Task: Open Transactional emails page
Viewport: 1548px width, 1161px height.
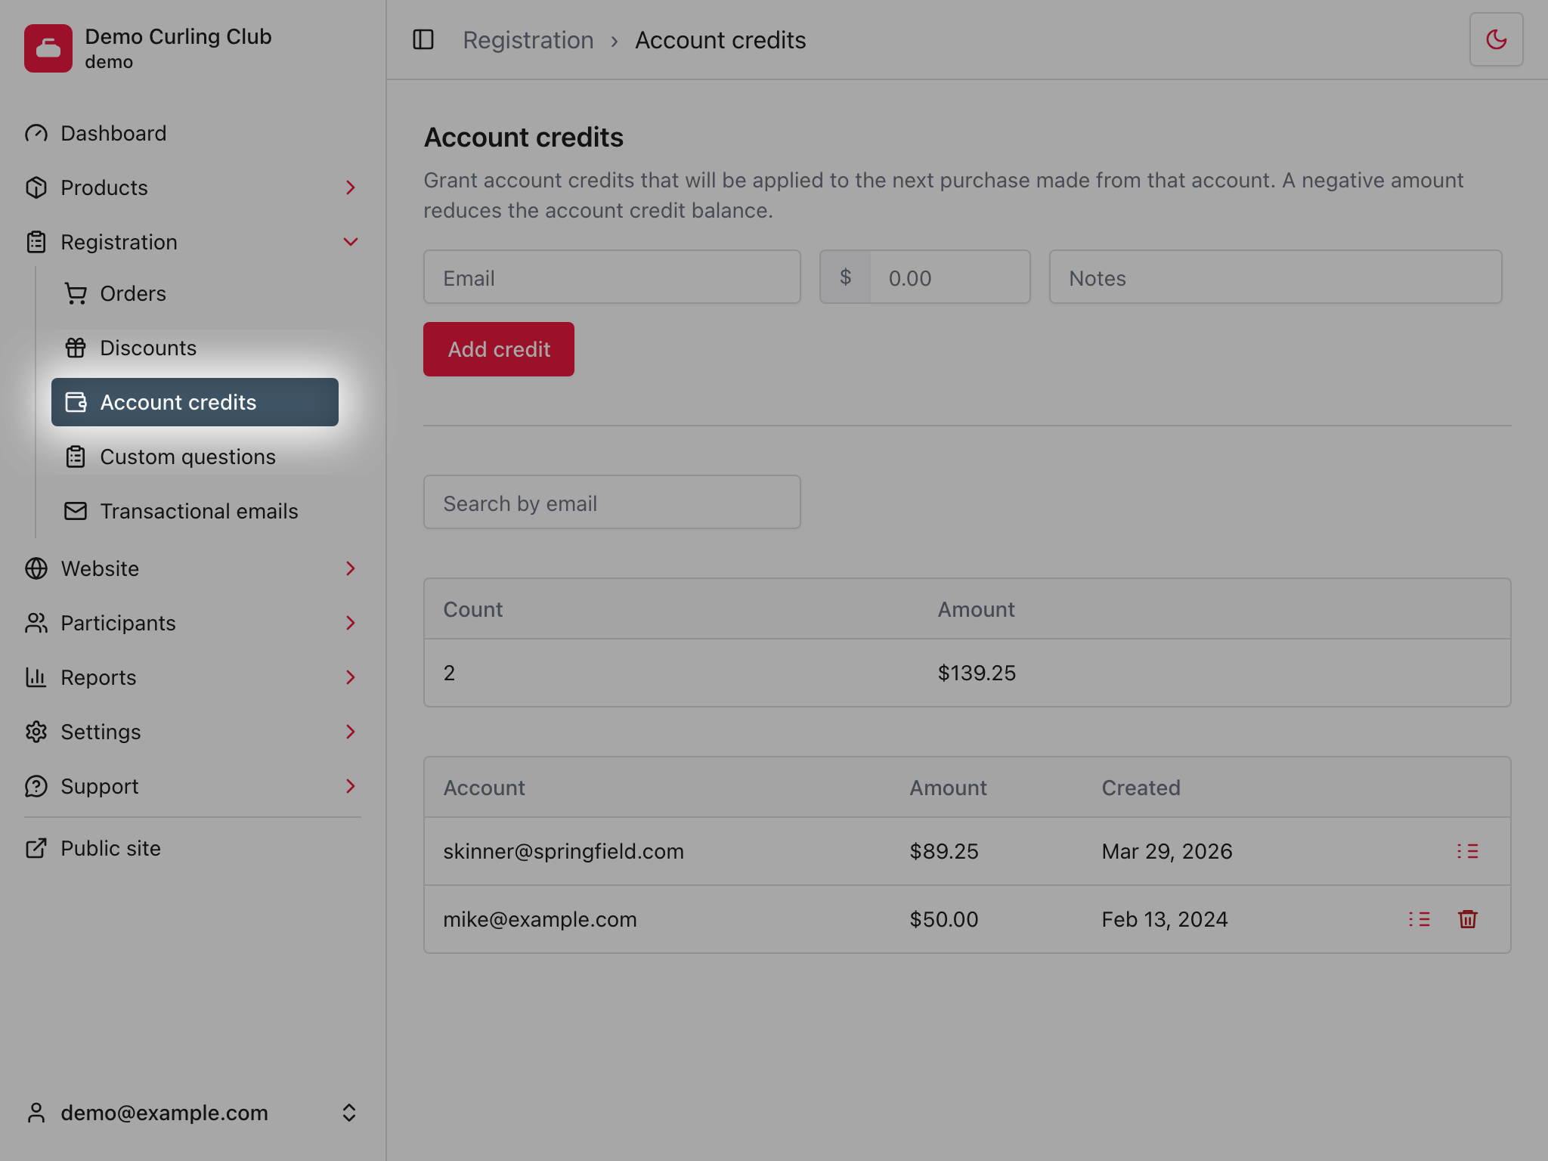Action: point(194,511)
